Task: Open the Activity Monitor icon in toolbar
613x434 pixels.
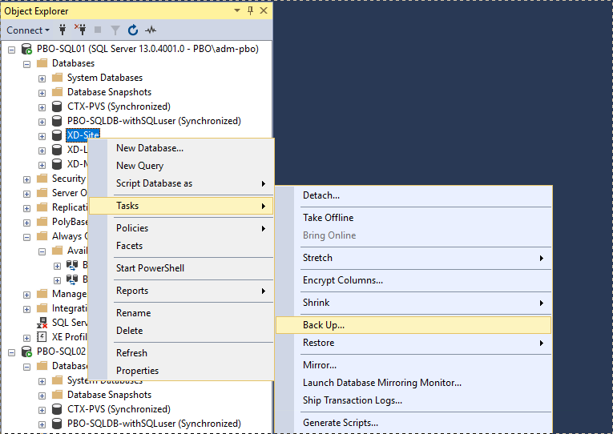Action: (x=151, y=30)
